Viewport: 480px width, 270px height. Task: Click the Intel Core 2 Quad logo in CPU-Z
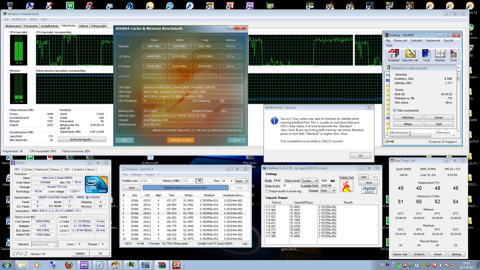coord(96,184)
